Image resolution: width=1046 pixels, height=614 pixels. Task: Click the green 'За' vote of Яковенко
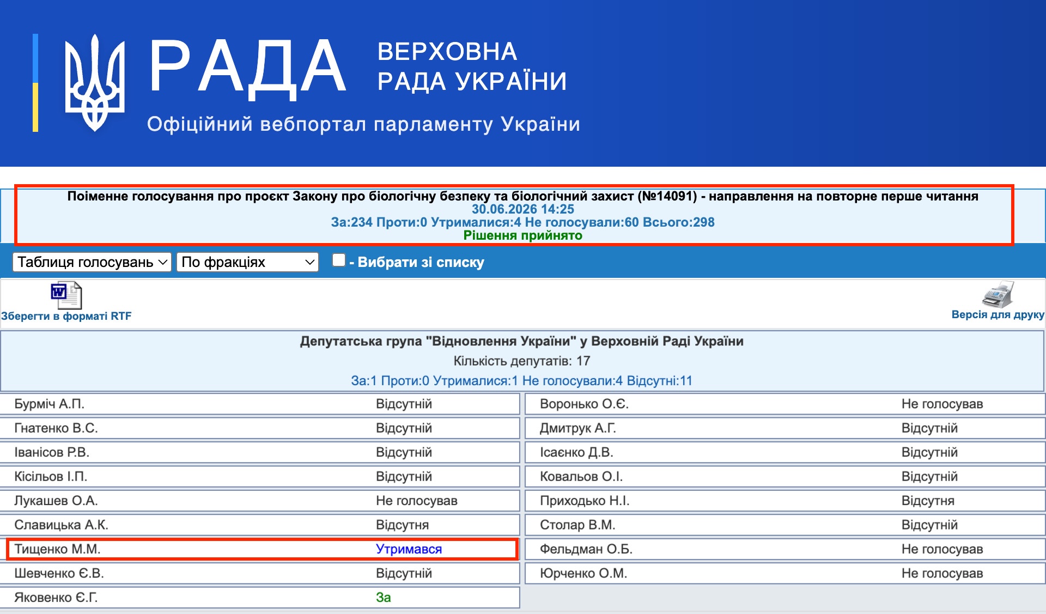coord(384,597)
